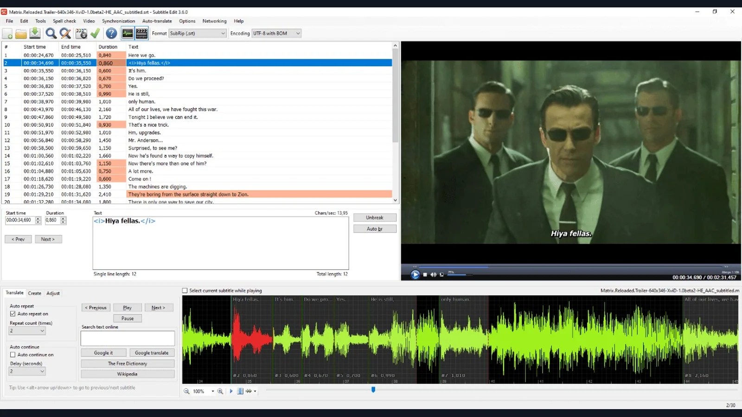The height and width of the screenshot is (417, 742).
Task: Toggle the video display toolbar icon
Action: pos(142,33)
